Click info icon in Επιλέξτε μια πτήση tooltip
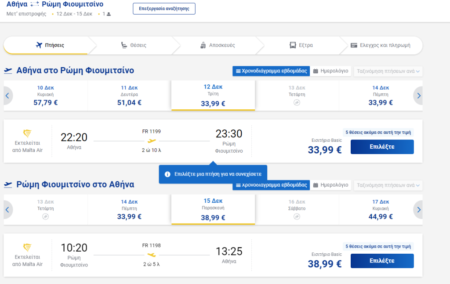450x284 pixels. coord(167,174)
